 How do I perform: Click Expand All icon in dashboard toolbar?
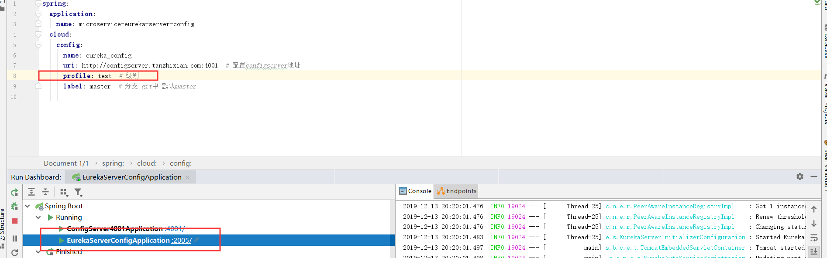31,192
